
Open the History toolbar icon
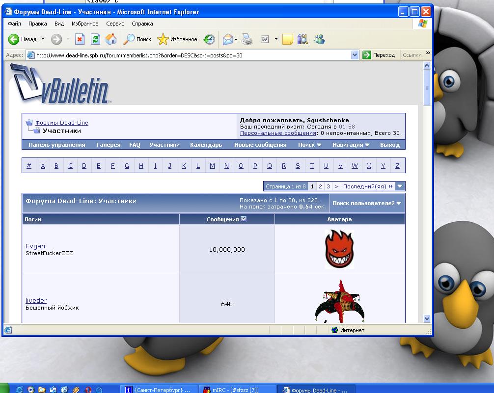[209, 39]
